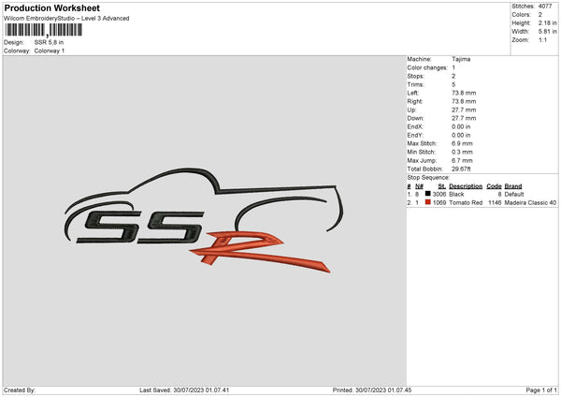Select the Zoom value 1:1
Screen dimensions: 561x397
click(x=542, y=39)
